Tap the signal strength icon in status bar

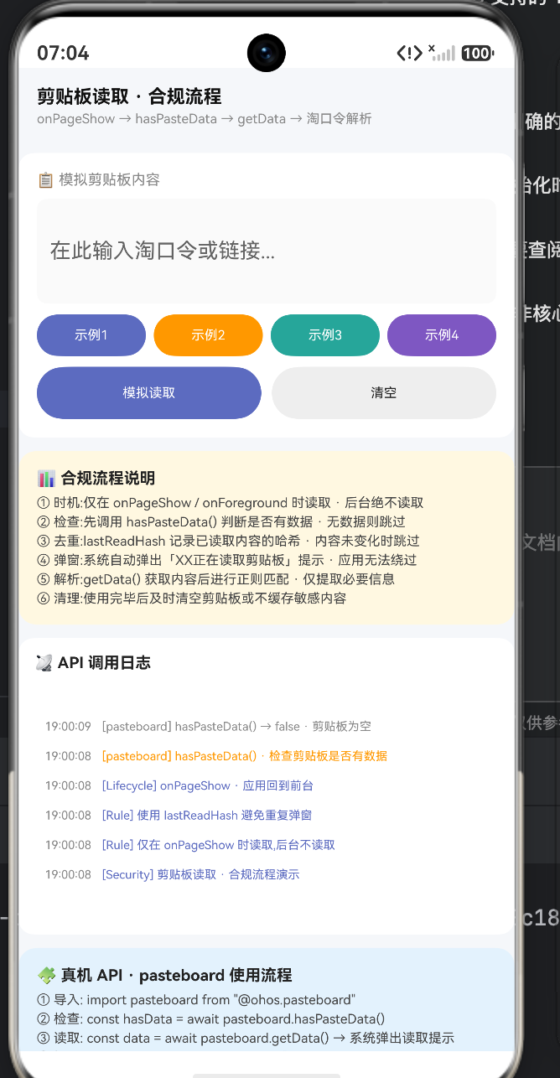tap(442, 53)
